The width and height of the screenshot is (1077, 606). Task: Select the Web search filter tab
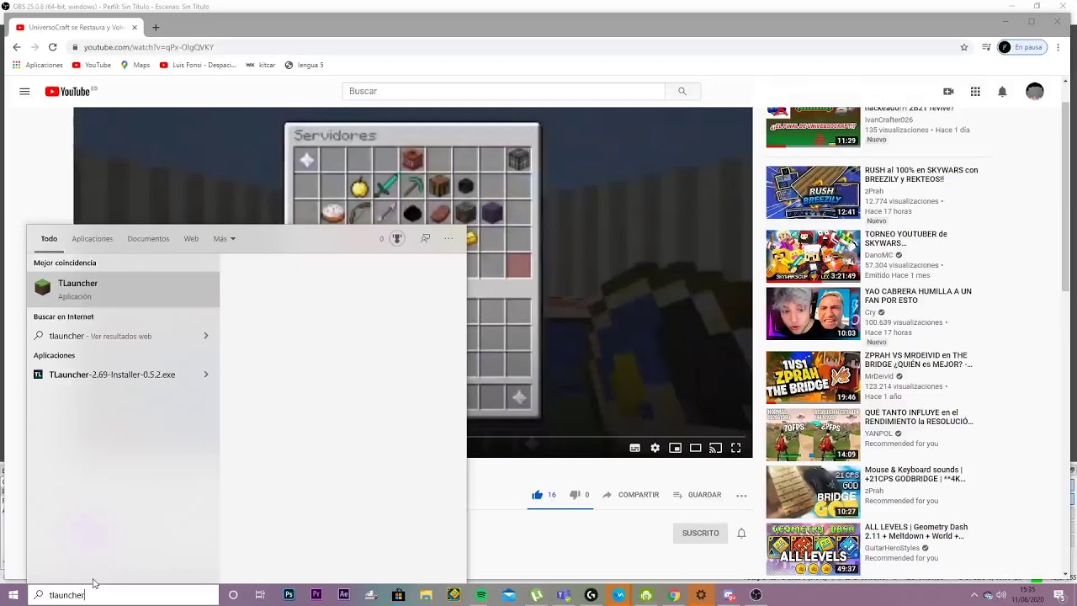tap(191, 239)
